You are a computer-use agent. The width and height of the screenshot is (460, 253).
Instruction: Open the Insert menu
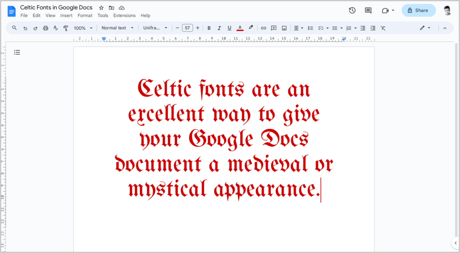tap(66, 15)
